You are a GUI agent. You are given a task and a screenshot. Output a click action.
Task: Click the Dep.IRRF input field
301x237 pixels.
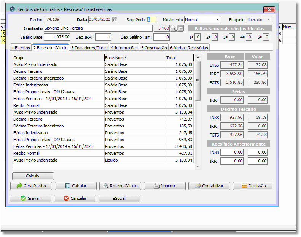[103, 37]
